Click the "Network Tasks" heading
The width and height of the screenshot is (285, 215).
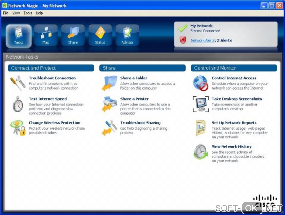pyautogui.click(x=22, y=57)
